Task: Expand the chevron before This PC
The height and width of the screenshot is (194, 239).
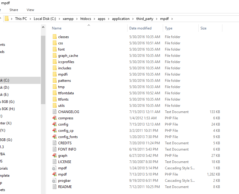Action: point(12,19)
